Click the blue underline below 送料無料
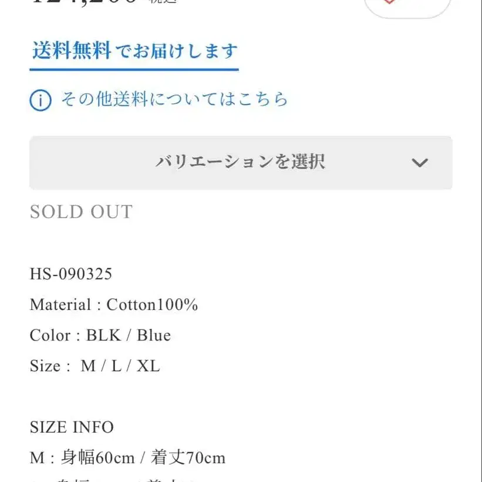This screenshot has width=482, height=482. (134, 69)
